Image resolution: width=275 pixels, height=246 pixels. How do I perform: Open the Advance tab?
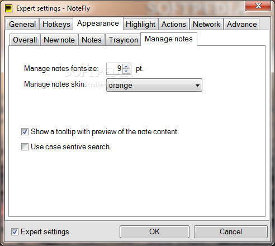[241, 24]
